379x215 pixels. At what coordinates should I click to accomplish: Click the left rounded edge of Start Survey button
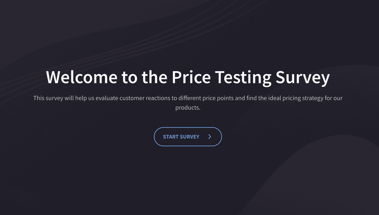[157, 137]
